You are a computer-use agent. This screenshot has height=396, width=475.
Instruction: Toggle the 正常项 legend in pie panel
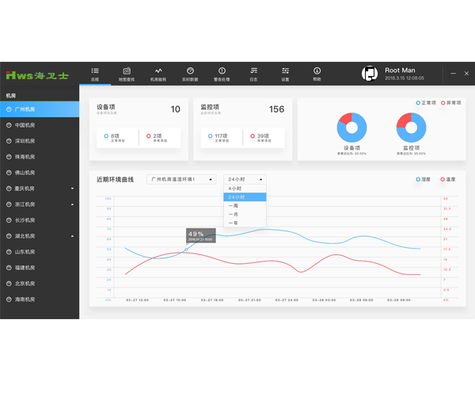426,103
